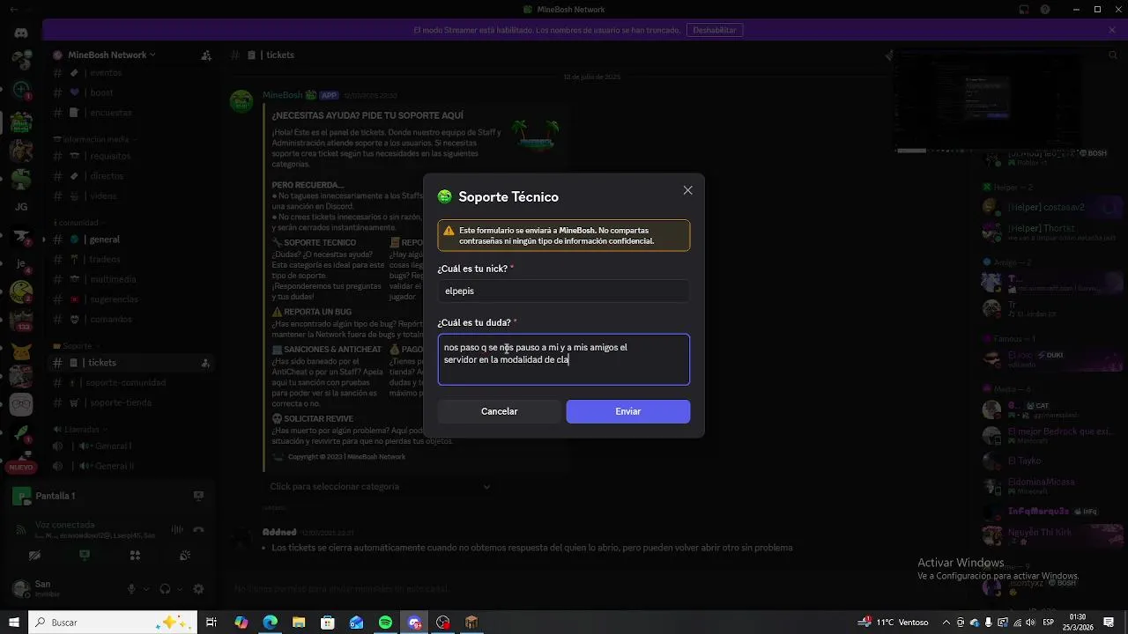Dismiss the streamer mode banner
The width and height of the screenshot is (1128, 634).
(1112, 30)
